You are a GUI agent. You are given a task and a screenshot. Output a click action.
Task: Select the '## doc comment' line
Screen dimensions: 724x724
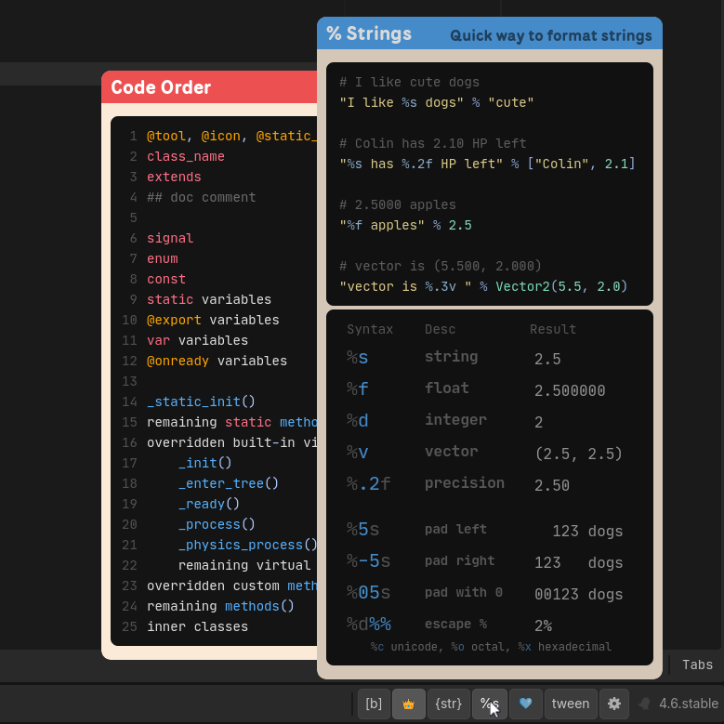[x=202, y=197]
